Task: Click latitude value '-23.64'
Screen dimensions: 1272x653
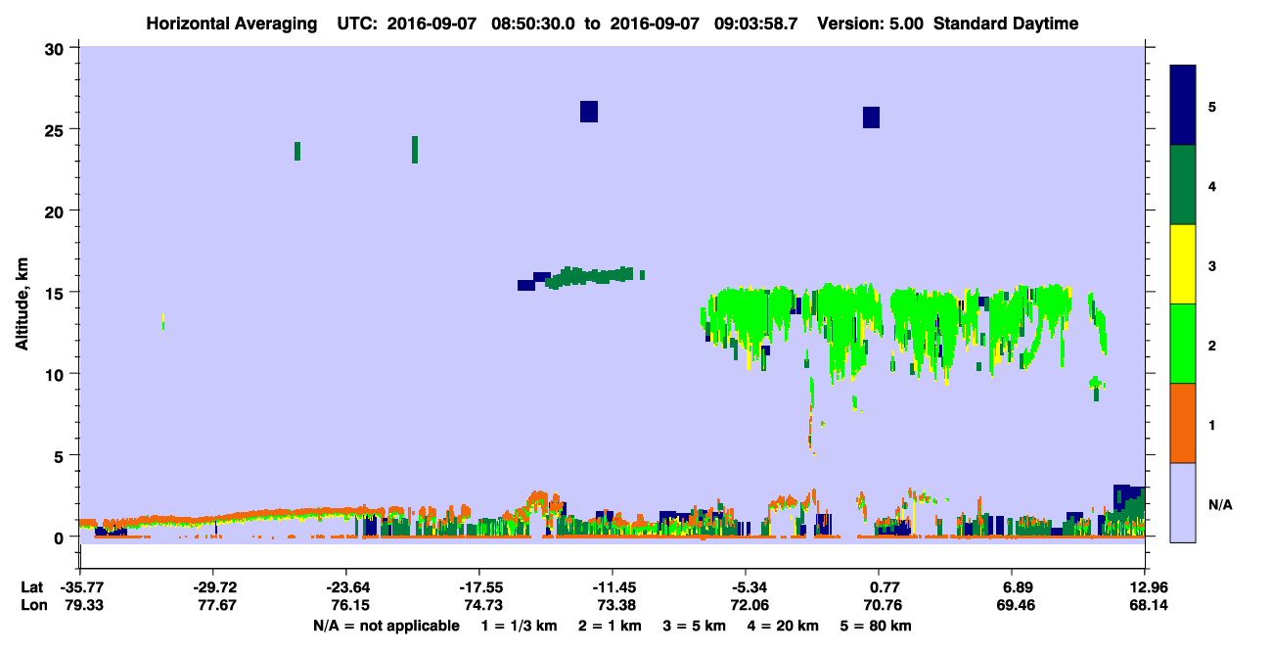Action: coord(346,587)
